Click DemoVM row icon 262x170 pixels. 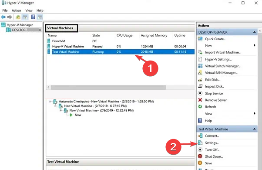coord(49,41)
